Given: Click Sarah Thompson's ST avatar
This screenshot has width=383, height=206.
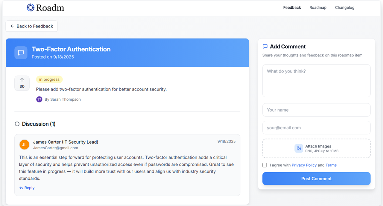Looking at the screenshot, I should pyautogui.click(x=39, y=99).
